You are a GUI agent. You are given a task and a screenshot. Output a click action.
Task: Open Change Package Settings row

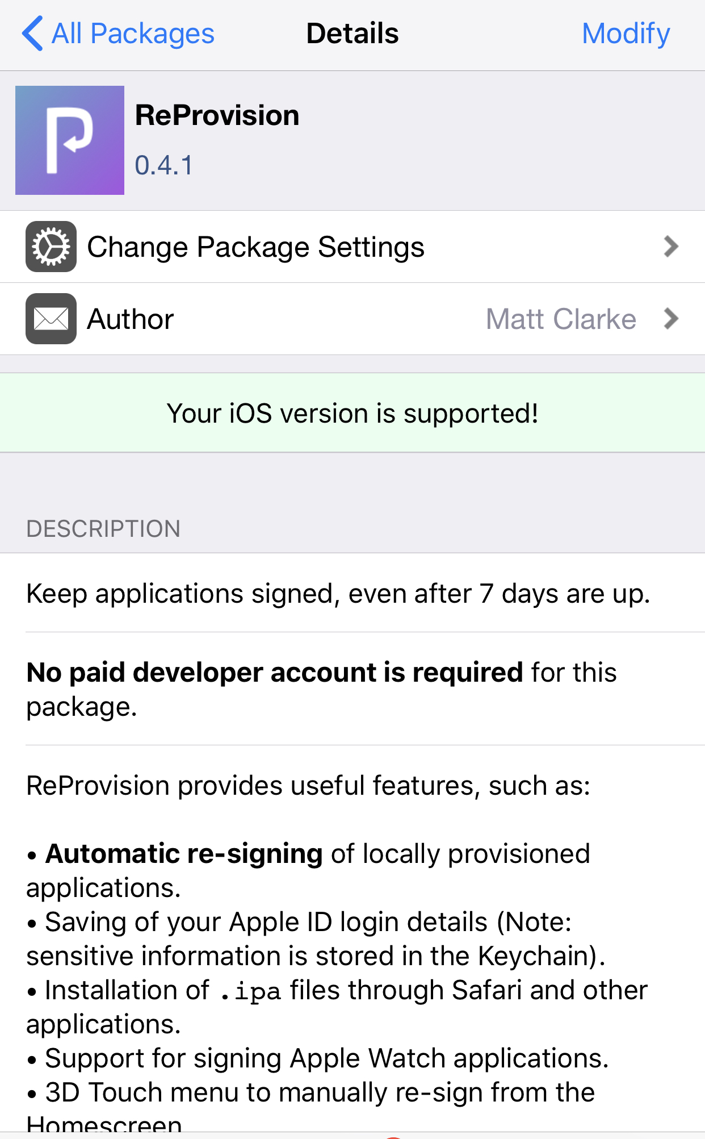pos(352,247)
